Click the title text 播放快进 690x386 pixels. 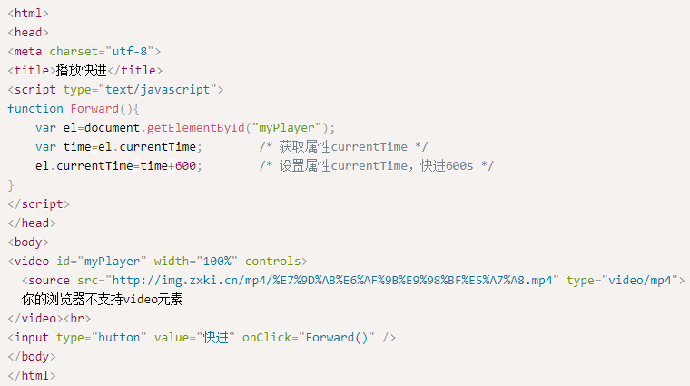click(81, 70)
